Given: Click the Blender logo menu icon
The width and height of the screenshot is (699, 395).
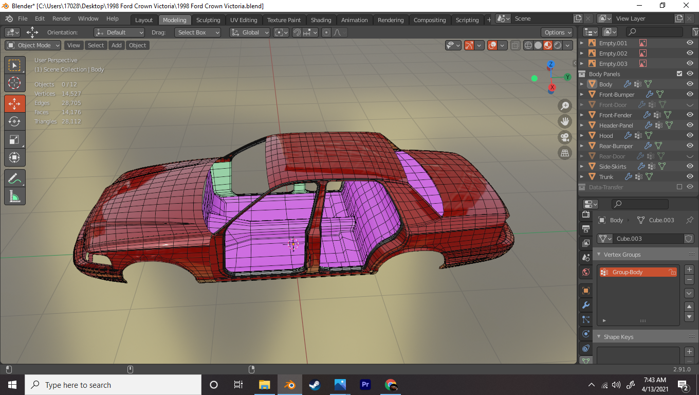Looking at the screenshot, I should pyautogui.click(x=9, y=19).
